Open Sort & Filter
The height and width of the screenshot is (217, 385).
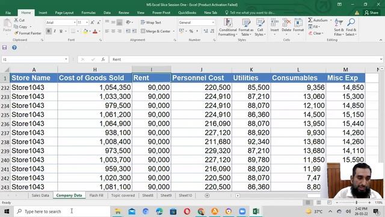[339, 27]
